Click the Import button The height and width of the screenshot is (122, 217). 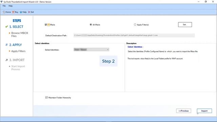pos(204,111)
